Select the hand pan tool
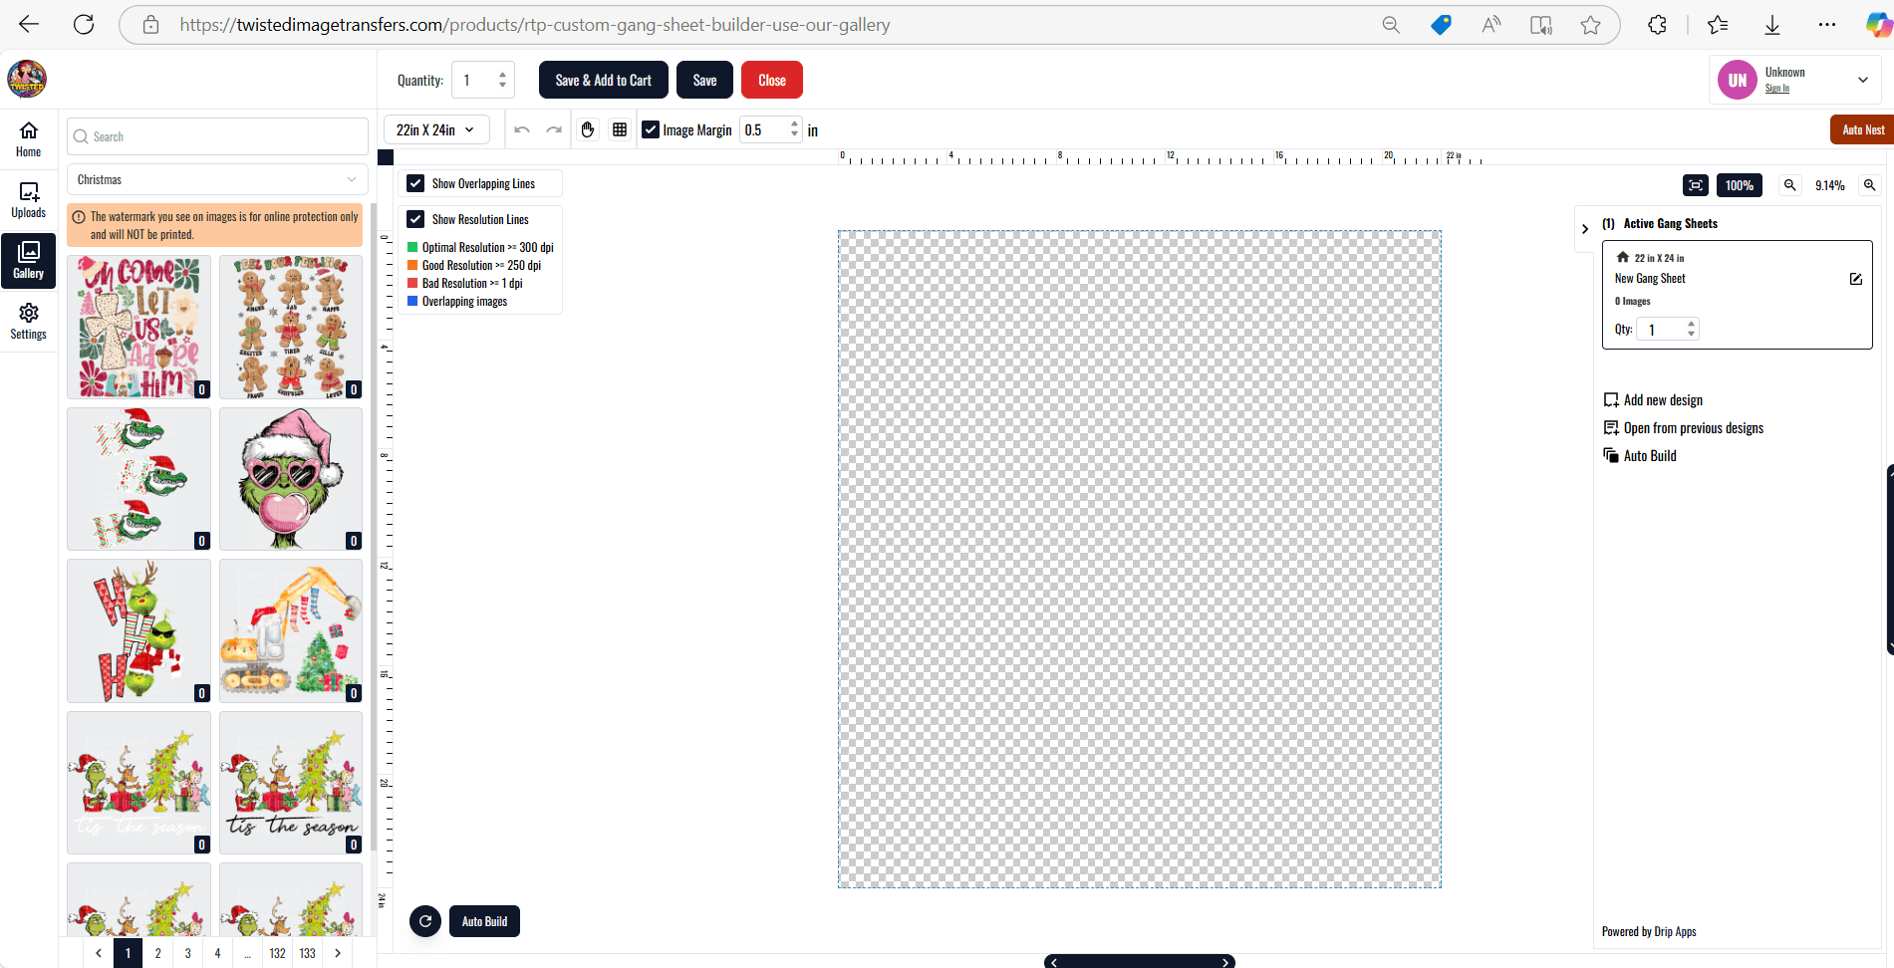 click(587, 129)
